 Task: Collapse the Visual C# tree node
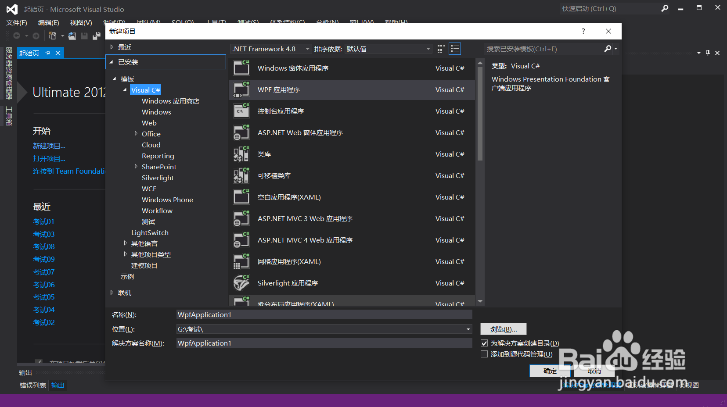[x=125, y=90]
